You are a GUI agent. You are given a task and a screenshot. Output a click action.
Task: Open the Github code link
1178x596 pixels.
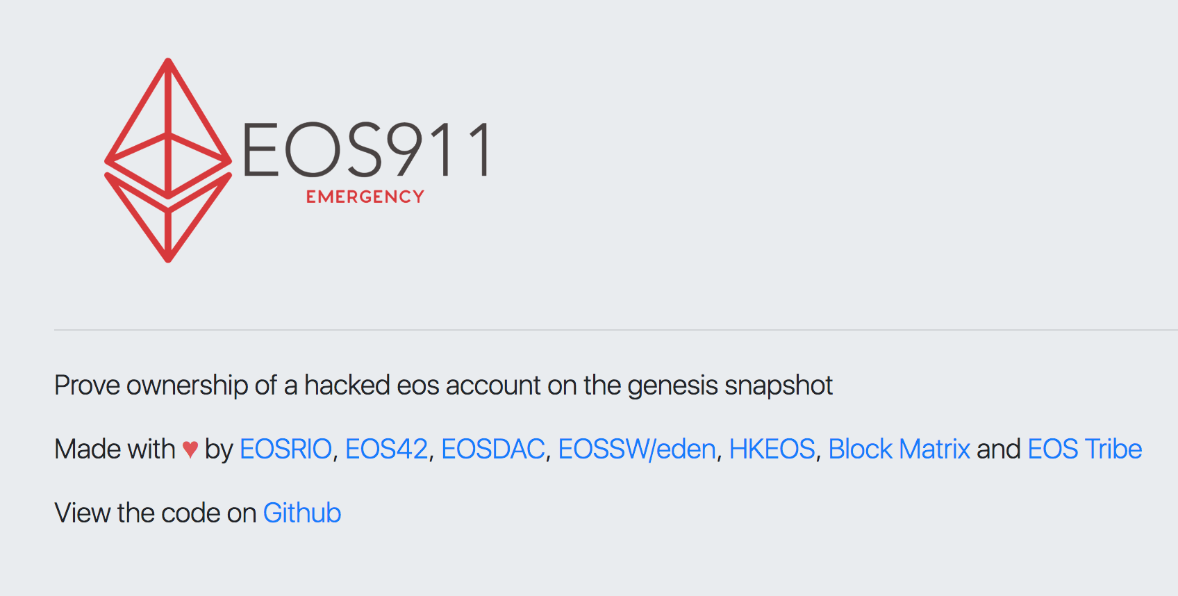tap(301, 513)
